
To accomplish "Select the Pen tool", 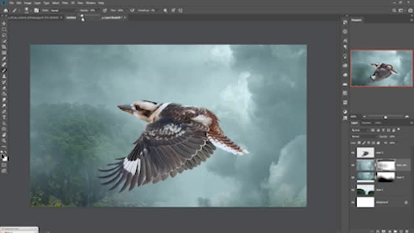I will click(x=4, y=111).
